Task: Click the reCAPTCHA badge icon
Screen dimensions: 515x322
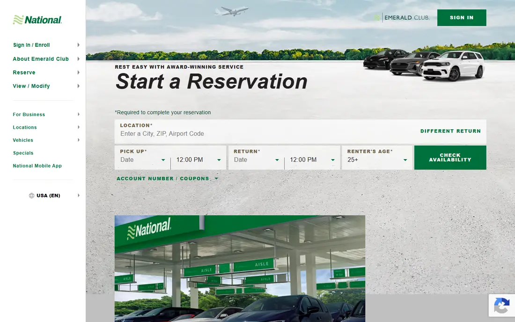Action: point(501,305)
